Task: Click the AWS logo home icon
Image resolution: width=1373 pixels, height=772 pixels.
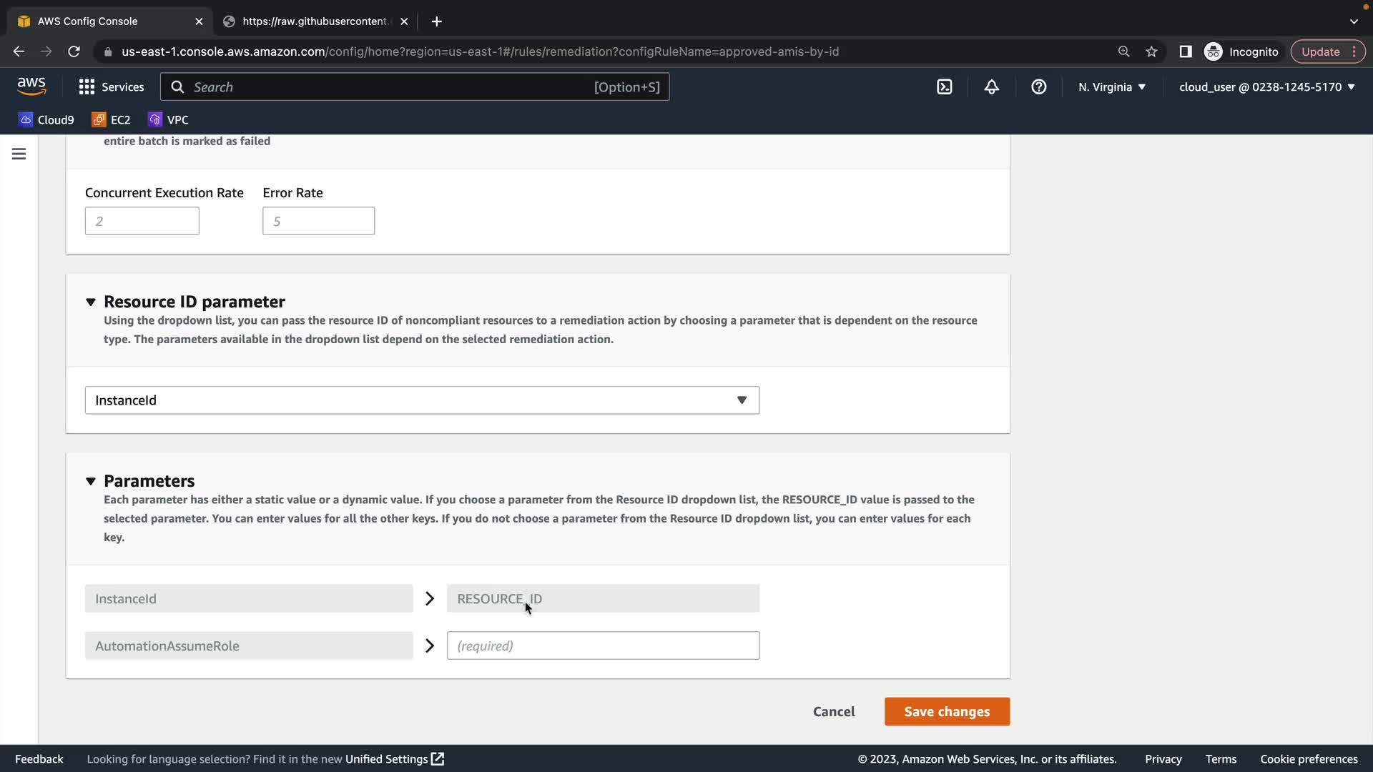Action: [x=31, y=86]
